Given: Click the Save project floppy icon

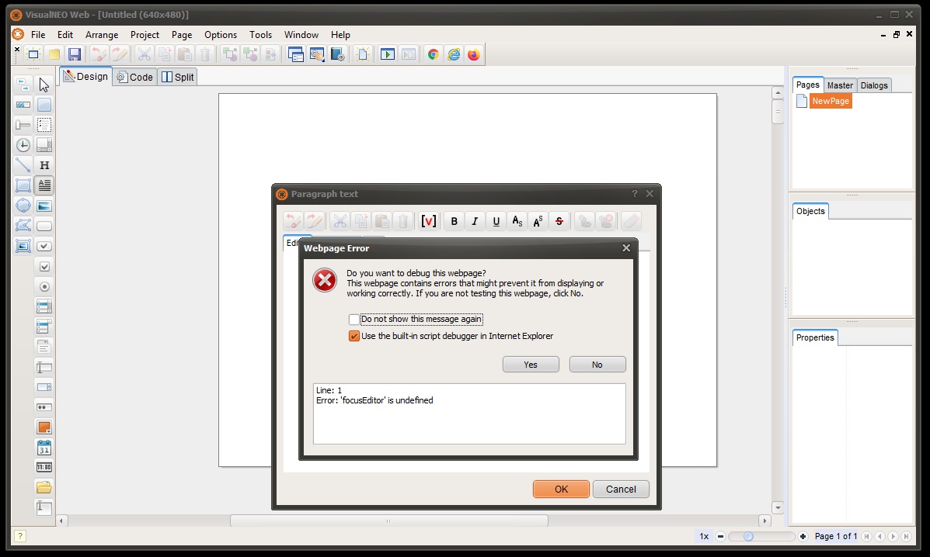Looking at the screenshot, I should (74, 54).
